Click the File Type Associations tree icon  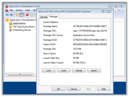(11, 27)
